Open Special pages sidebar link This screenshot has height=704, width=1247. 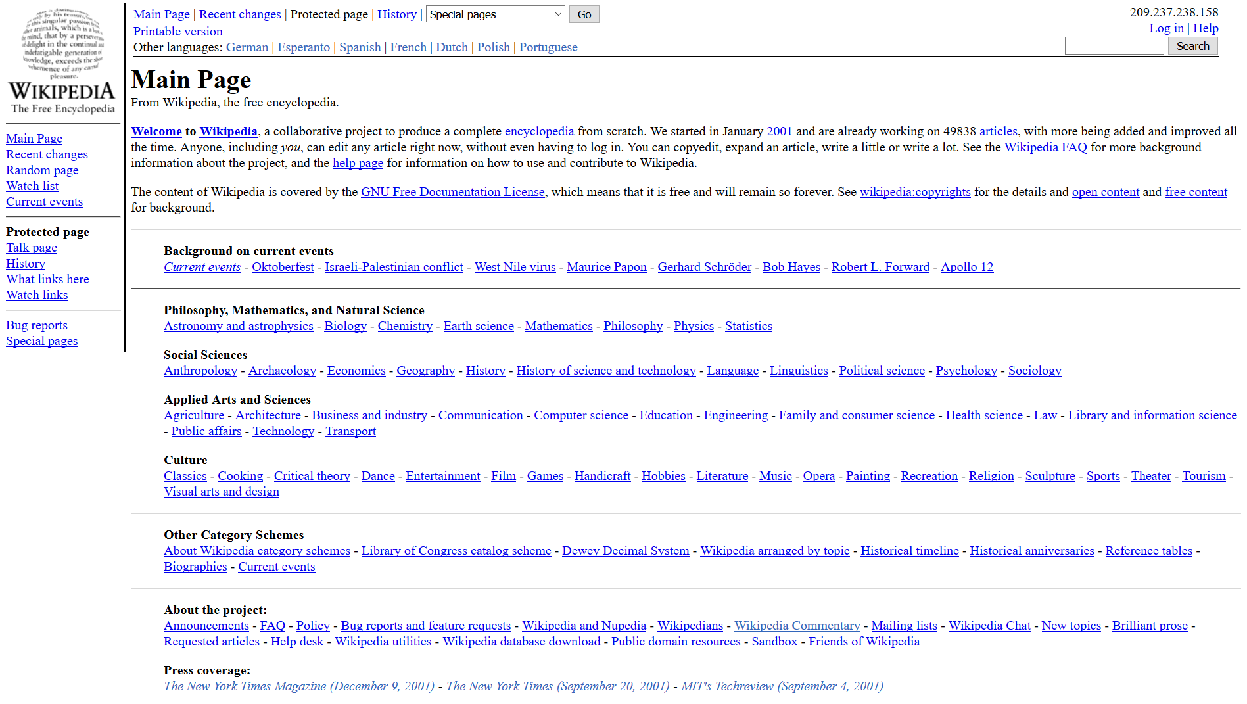click(42, 341)
